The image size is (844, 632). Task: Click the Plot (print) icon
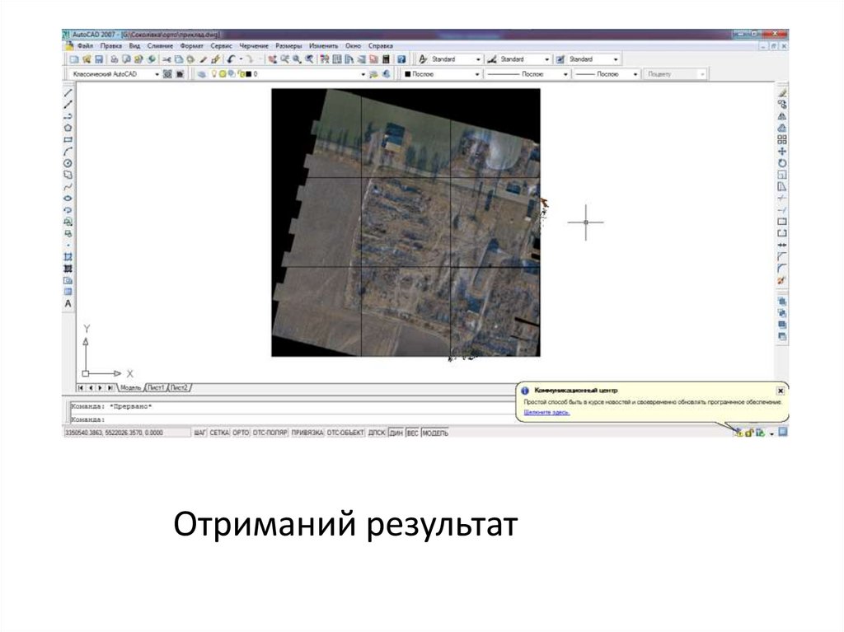coord(114,59)
